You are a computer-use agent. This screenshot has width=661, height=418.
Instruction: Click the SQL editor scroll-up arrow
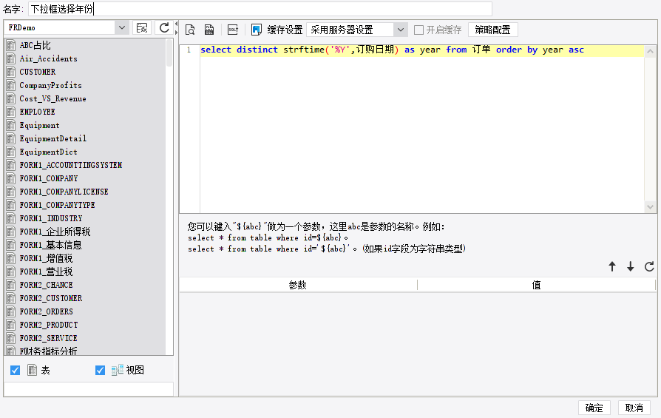click(x=650, y=51)
